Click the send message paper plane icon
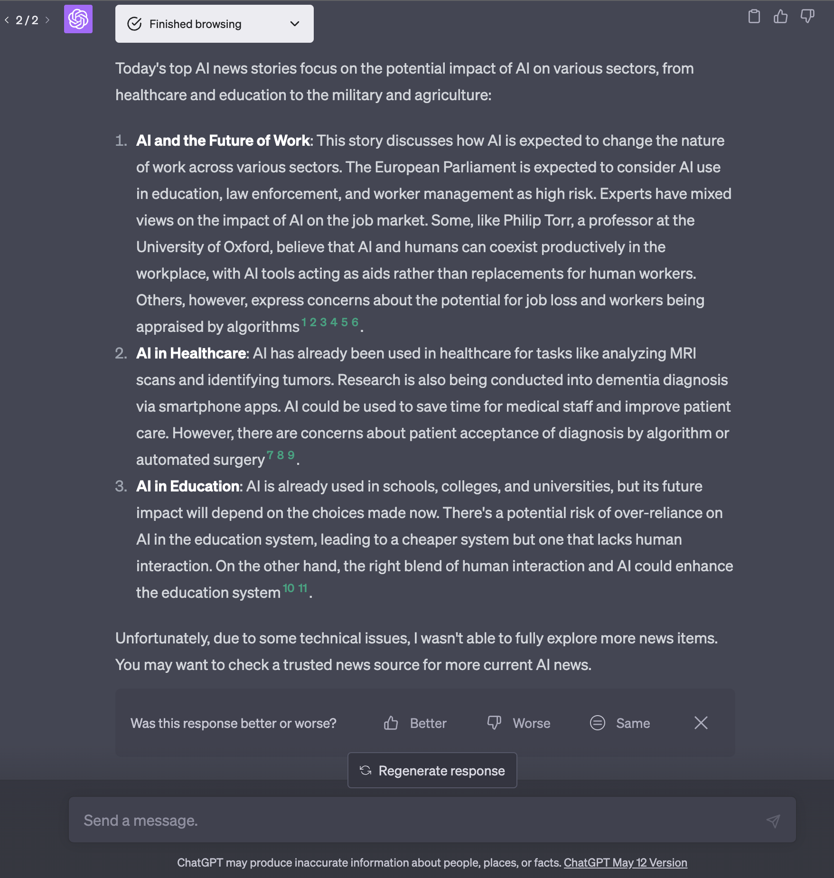834x878 pixels. coord(773,821)
